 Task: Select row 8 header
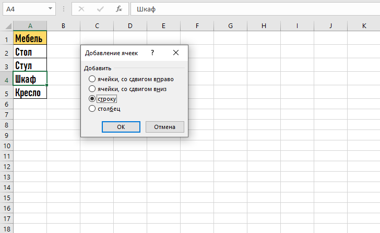[7, 125]
